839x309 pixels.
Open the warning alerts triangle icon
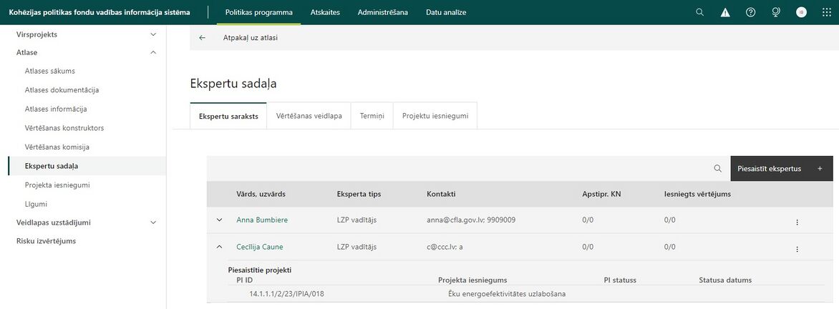[725, 12]
